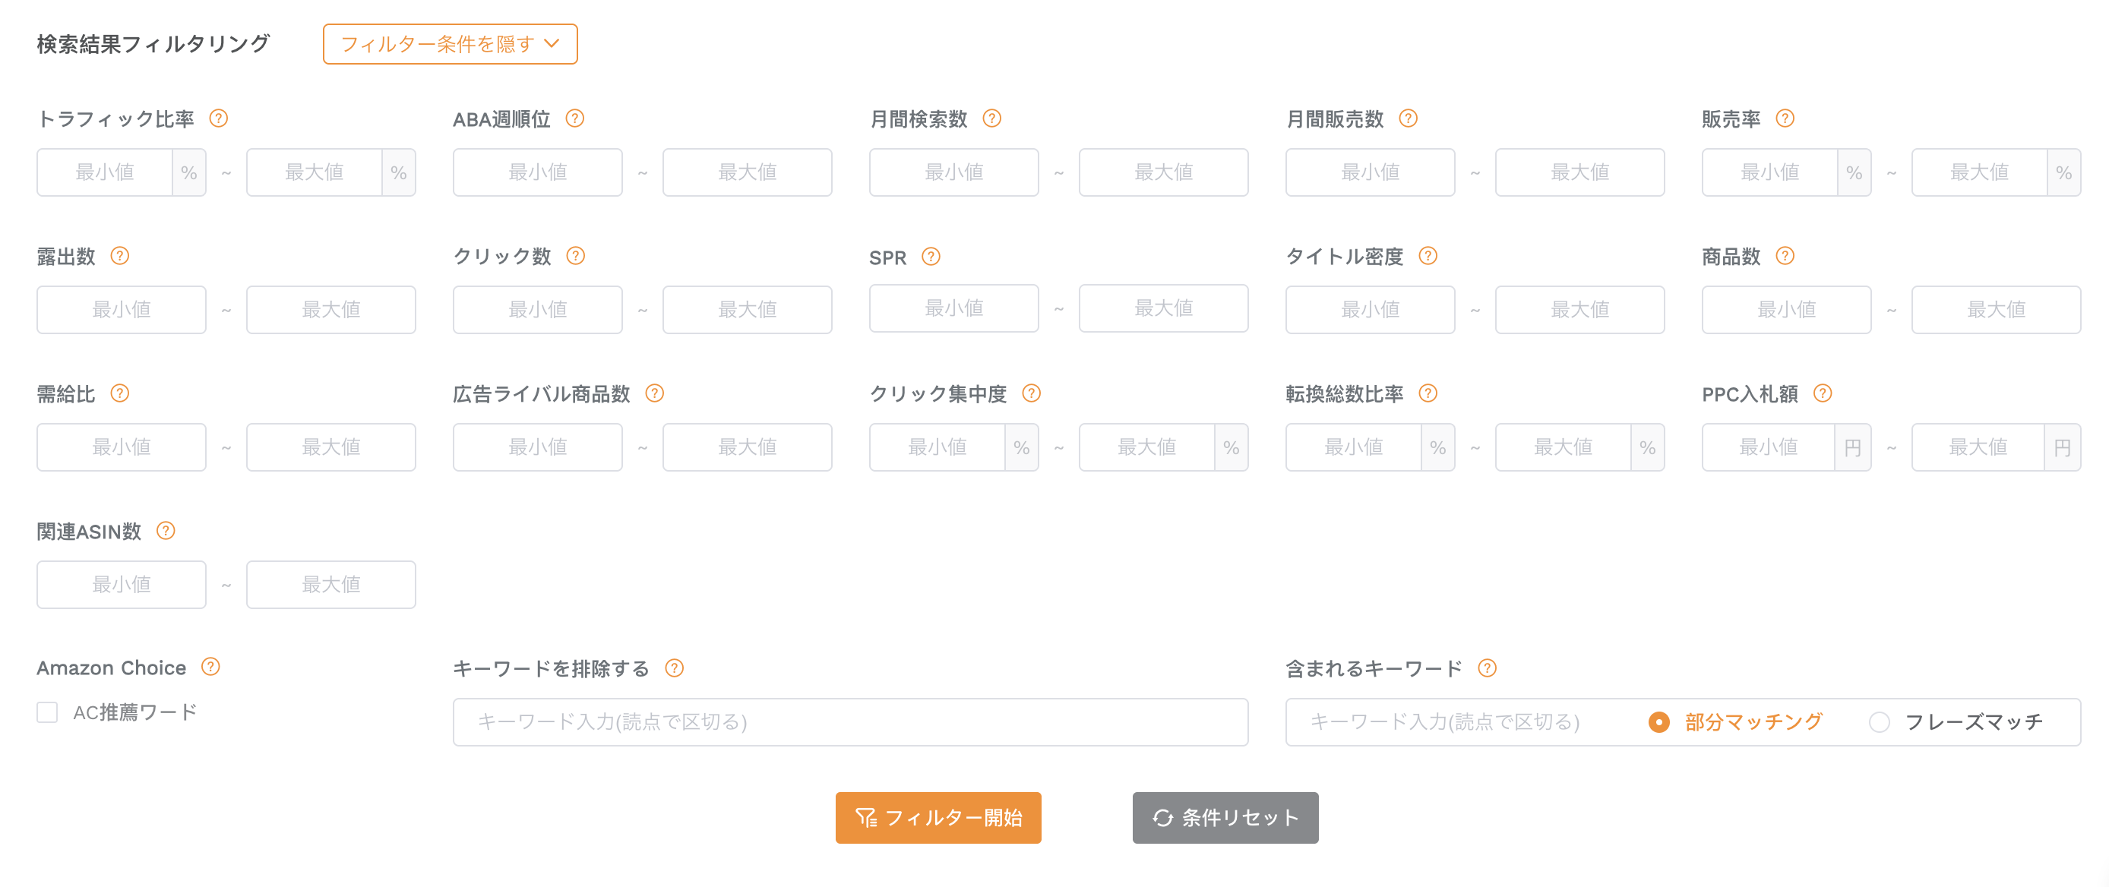2109x887 pixels.
Task: Open question mark next to クリック集中度
Action: 1032,393
